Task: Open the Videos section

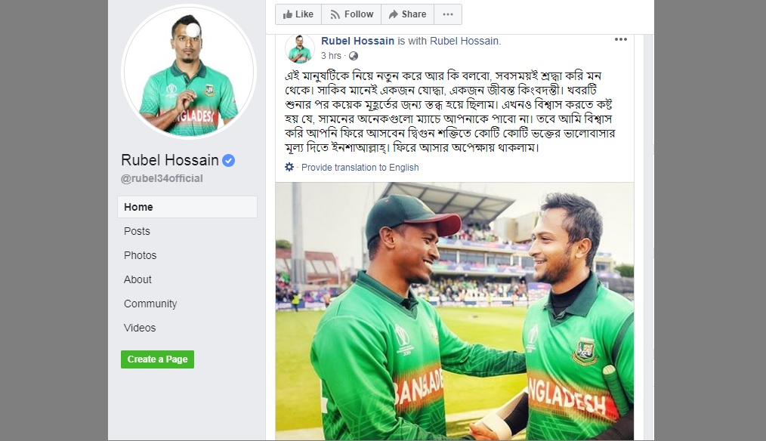Action: pos(140,328)
